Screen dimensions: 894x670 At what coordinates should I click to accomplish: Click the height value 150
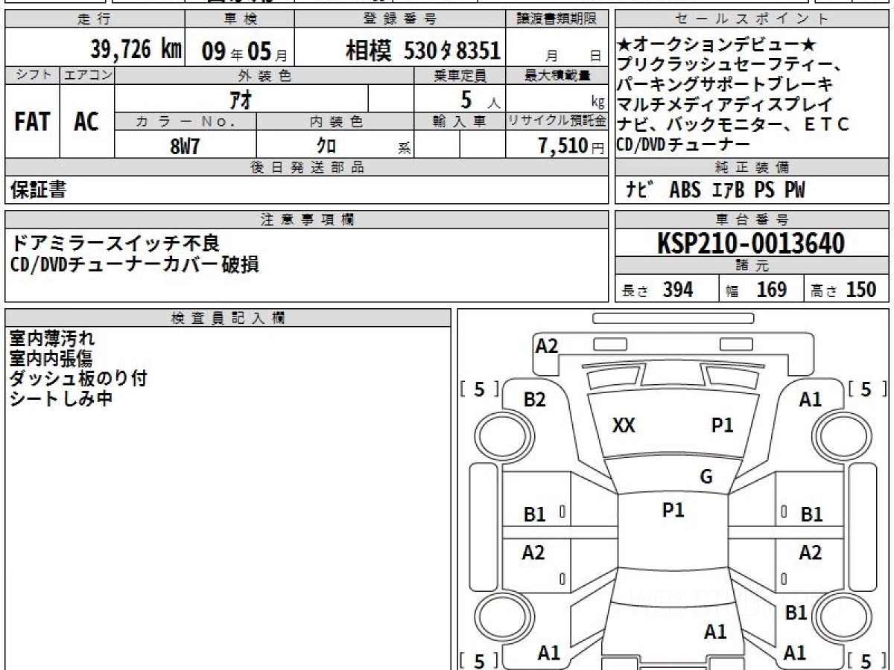(860, 290)
